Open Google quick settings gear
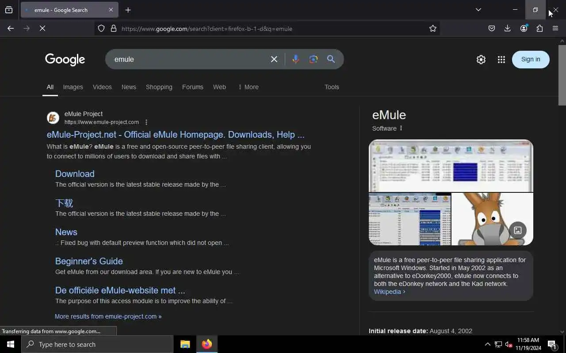Viewport: 566px width, 353px height. coord(481,60)
